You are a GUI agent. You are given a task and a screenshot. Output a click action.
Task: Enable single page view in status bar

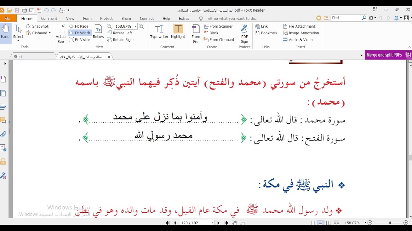[x=313, y=223]
